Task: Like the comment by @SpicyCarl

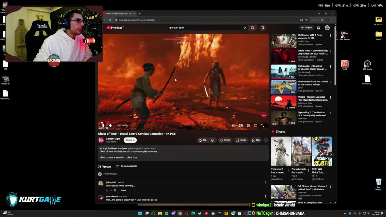Action: 107,190
